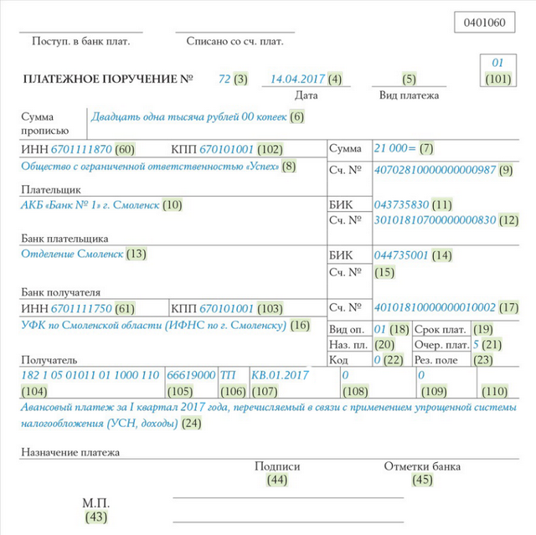Image resolution: width=536 pixels, height=535 pixels.
Task: Click the KBK code field (104)
Action: click(x=92, y=383)
